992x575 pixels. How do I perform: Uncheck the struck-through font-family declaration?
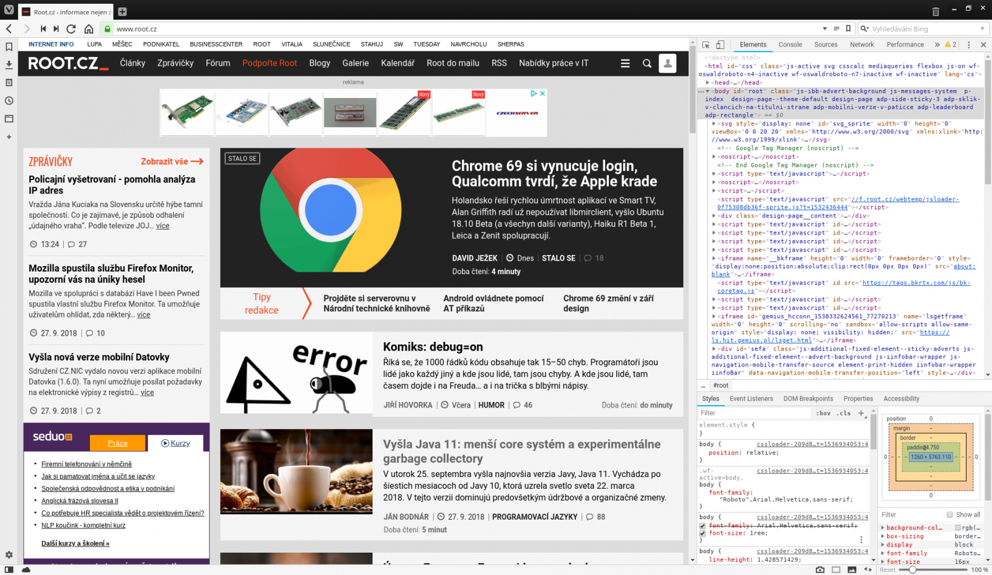click(702, 526)
